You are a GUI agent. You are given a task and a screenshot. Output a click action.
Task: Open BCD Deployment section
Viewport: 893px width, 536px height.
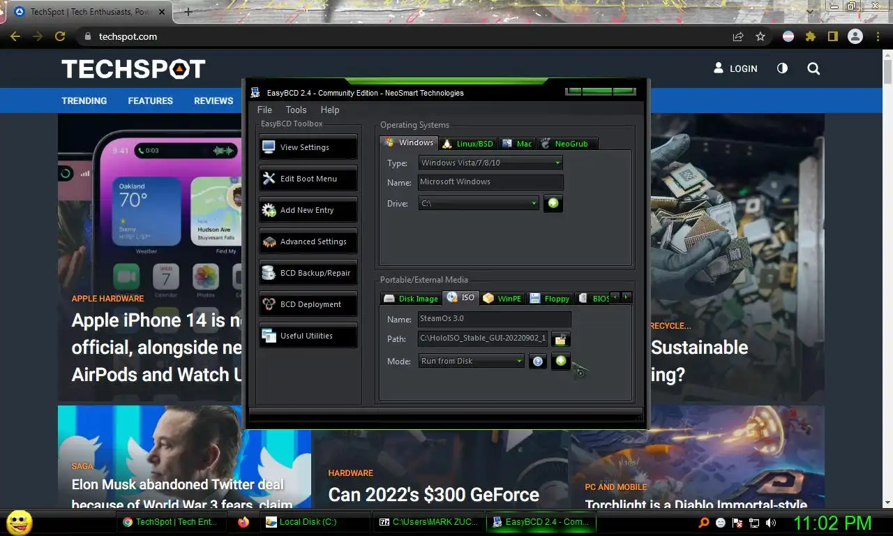point(308,304)
